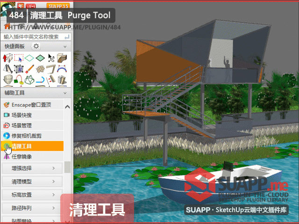Screen dimensions: 299x224
Task: Collapse the 快捷面板 section chevron
Action: tap(65, 47)
